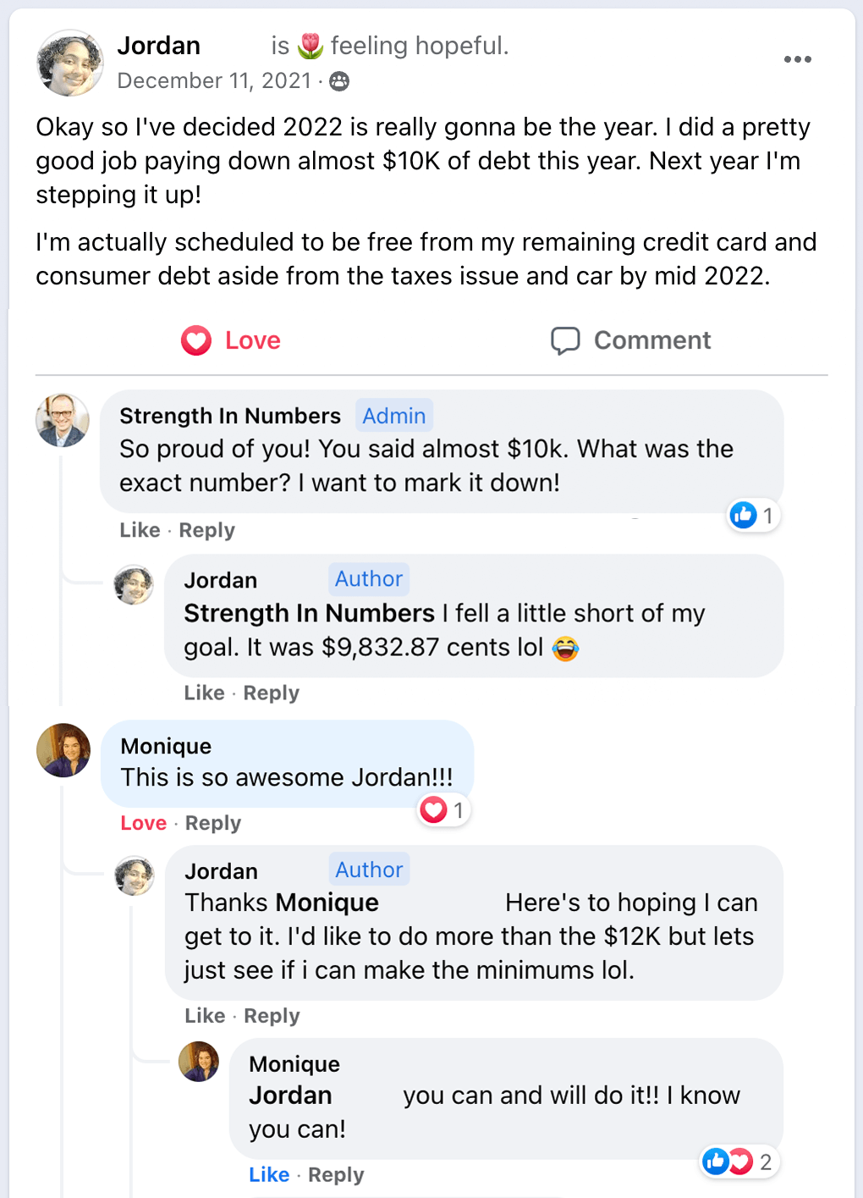Viewport: 863px width, 1198px height.
Task: View heart reaction count on Monique's comment
Action: pyautogui.click(x=443, y=810)
